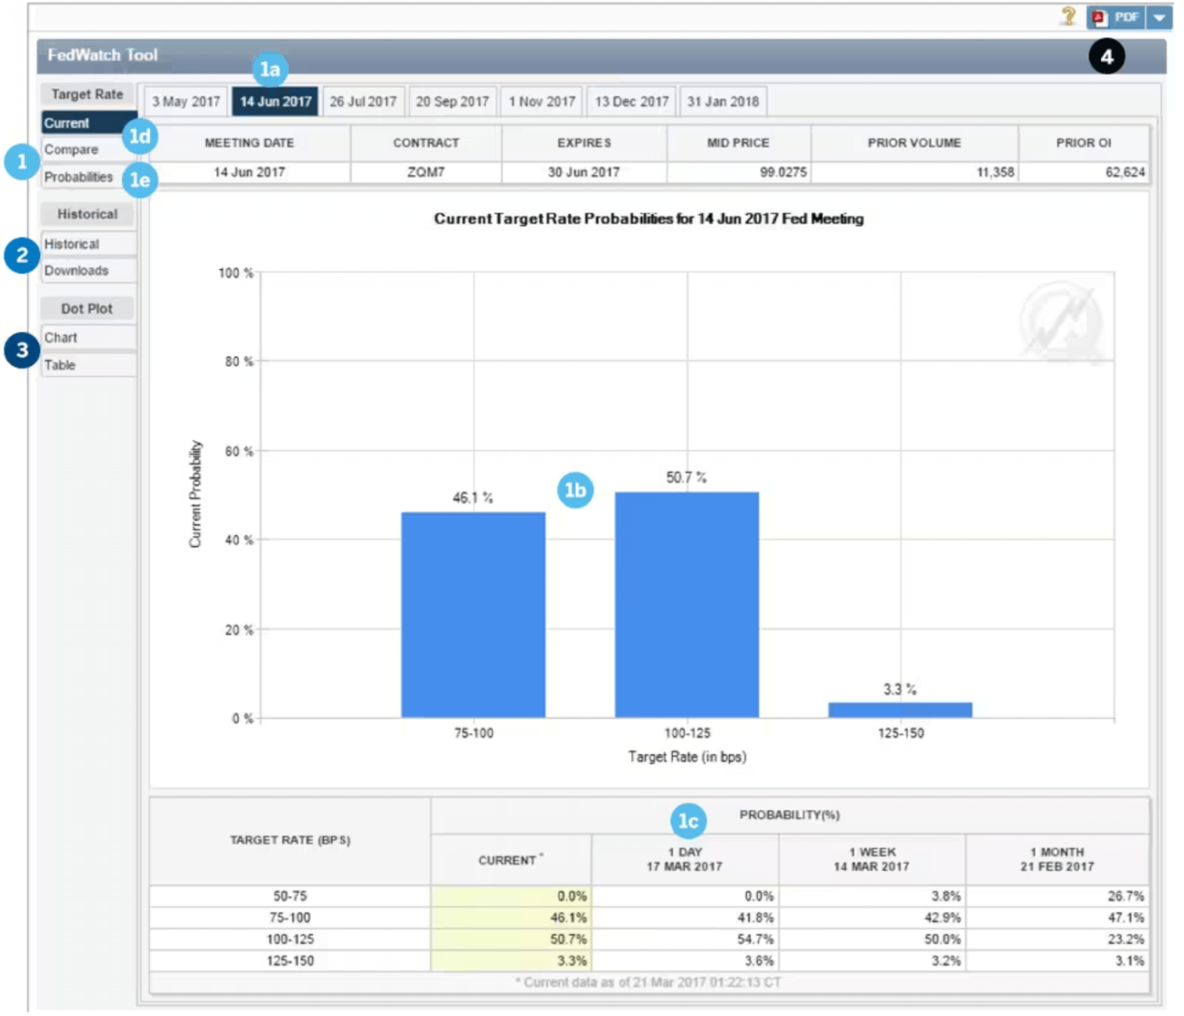Open Compare under Target Rate
Viewport: 1184px width, 1016px height.
[72, 150]
